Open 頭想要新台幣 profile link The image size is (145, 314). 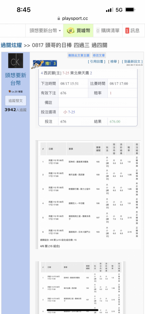click(16, 79)
